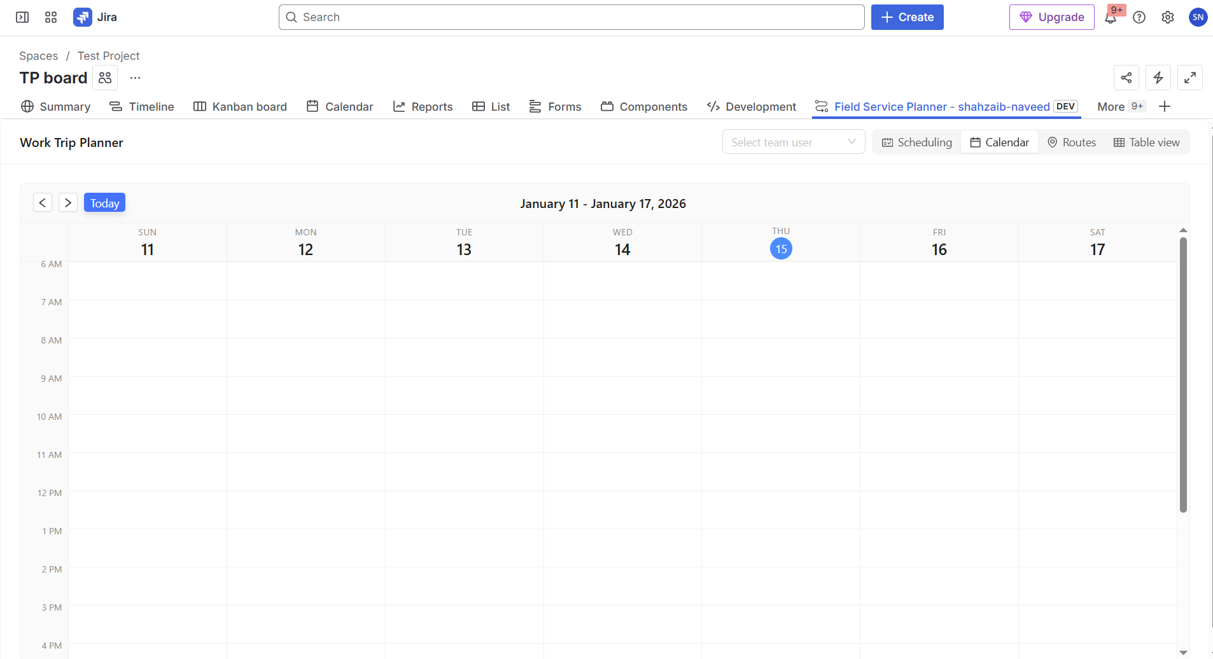The image size is (1213, 659).
Task: Open the Summary tab
Action: (55, 106)
